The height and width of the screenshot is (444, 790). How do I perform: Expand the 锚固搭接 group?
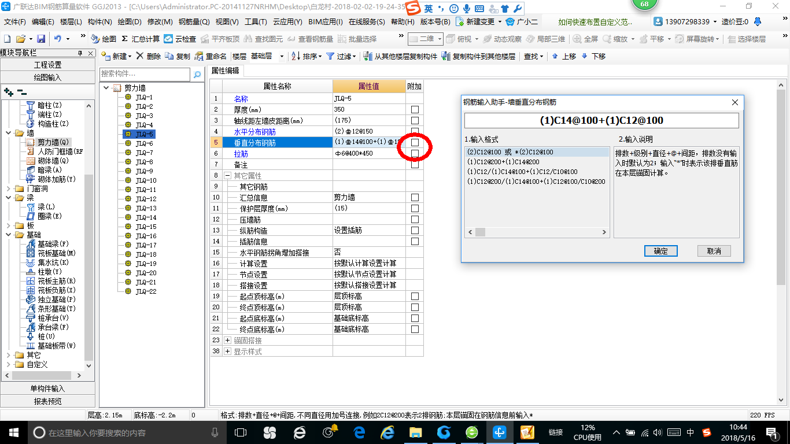point(228,340)
